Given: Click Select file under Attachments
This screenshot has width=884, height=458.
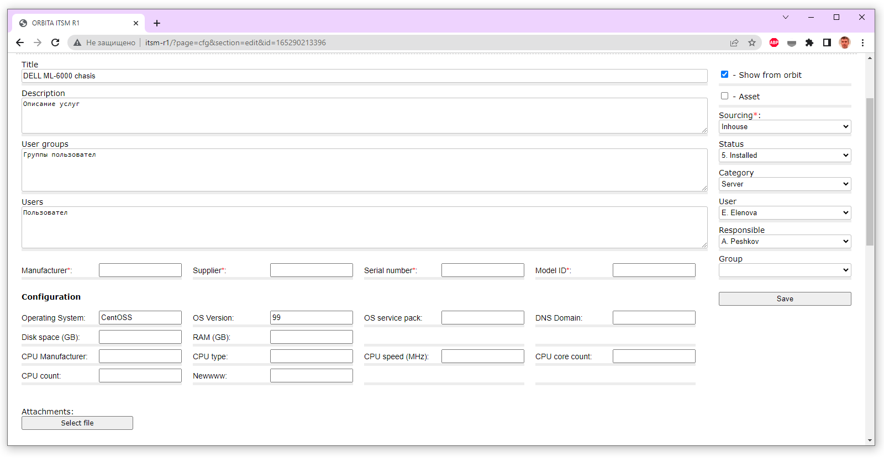Looking at the screenshot, I should [77, 423].
